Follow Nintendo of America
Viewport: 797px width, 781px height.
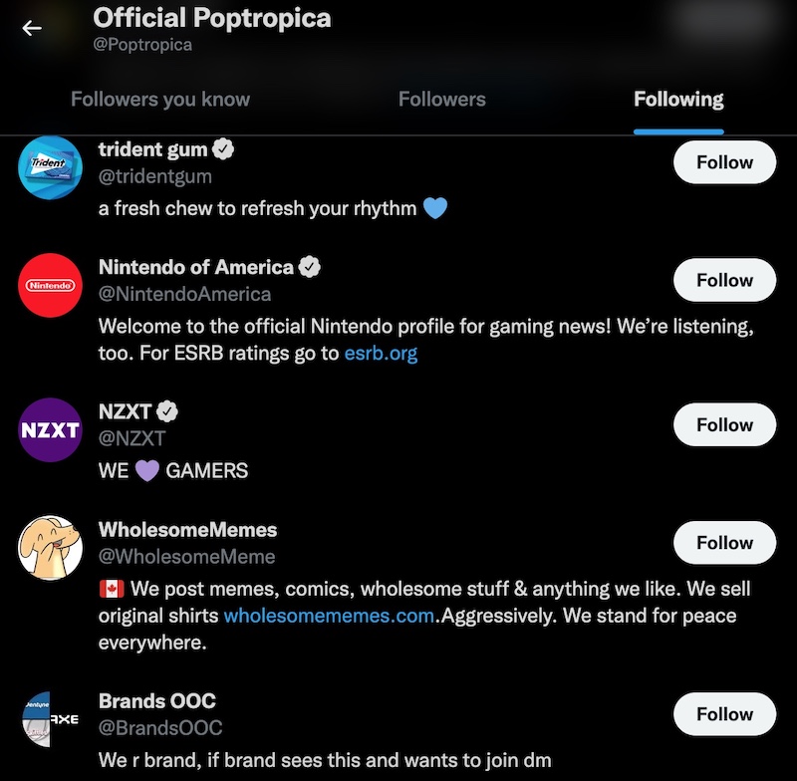click(x=724, y=280)
